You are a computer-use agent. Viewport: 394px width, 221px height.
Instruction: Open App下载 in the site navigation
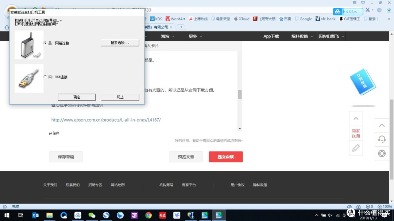tap(271, 36)
